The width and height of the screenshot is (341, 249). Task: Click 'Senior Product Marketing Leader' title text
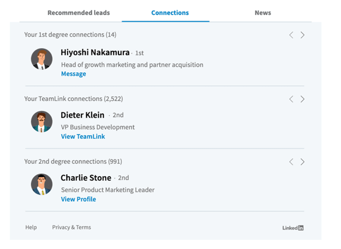(x=108, y=190)
